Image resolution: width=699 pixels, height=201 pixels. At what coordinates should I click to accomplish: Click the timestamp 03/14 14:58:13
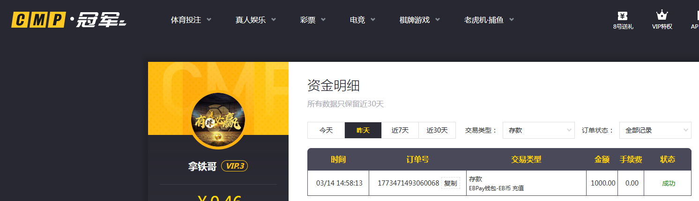[339, 183]
